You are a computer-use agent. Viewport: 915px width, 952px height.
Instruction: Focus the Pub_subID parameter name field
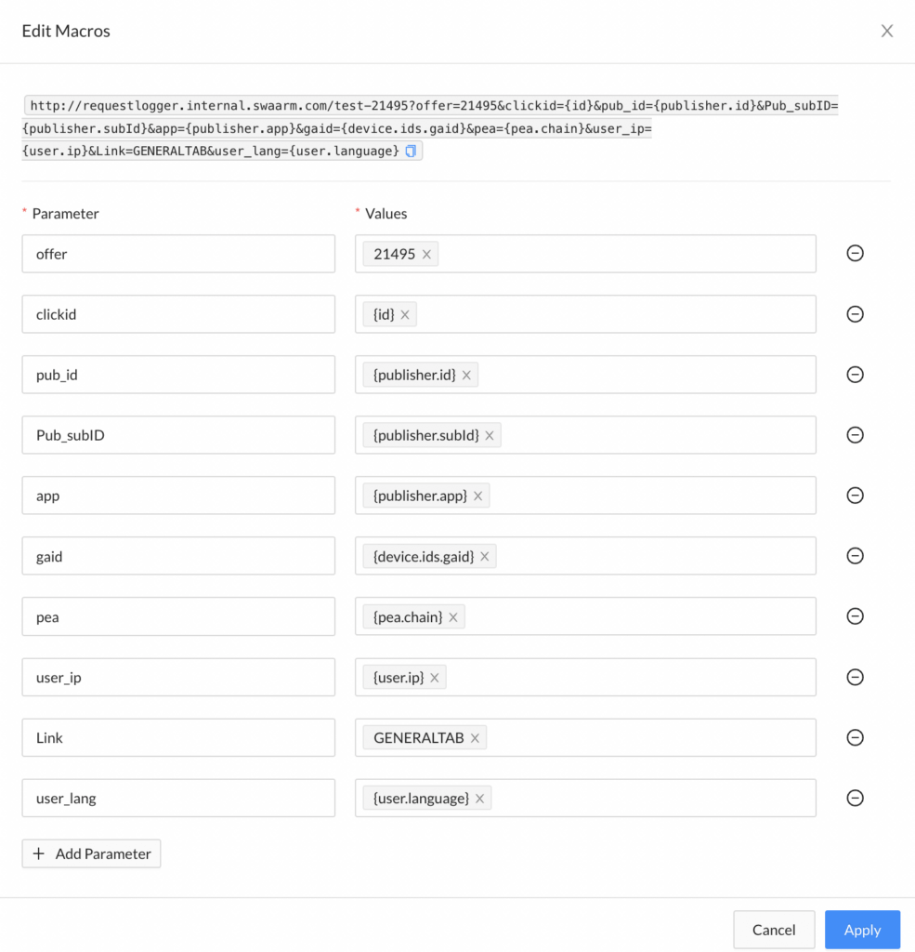click(178, 435)
